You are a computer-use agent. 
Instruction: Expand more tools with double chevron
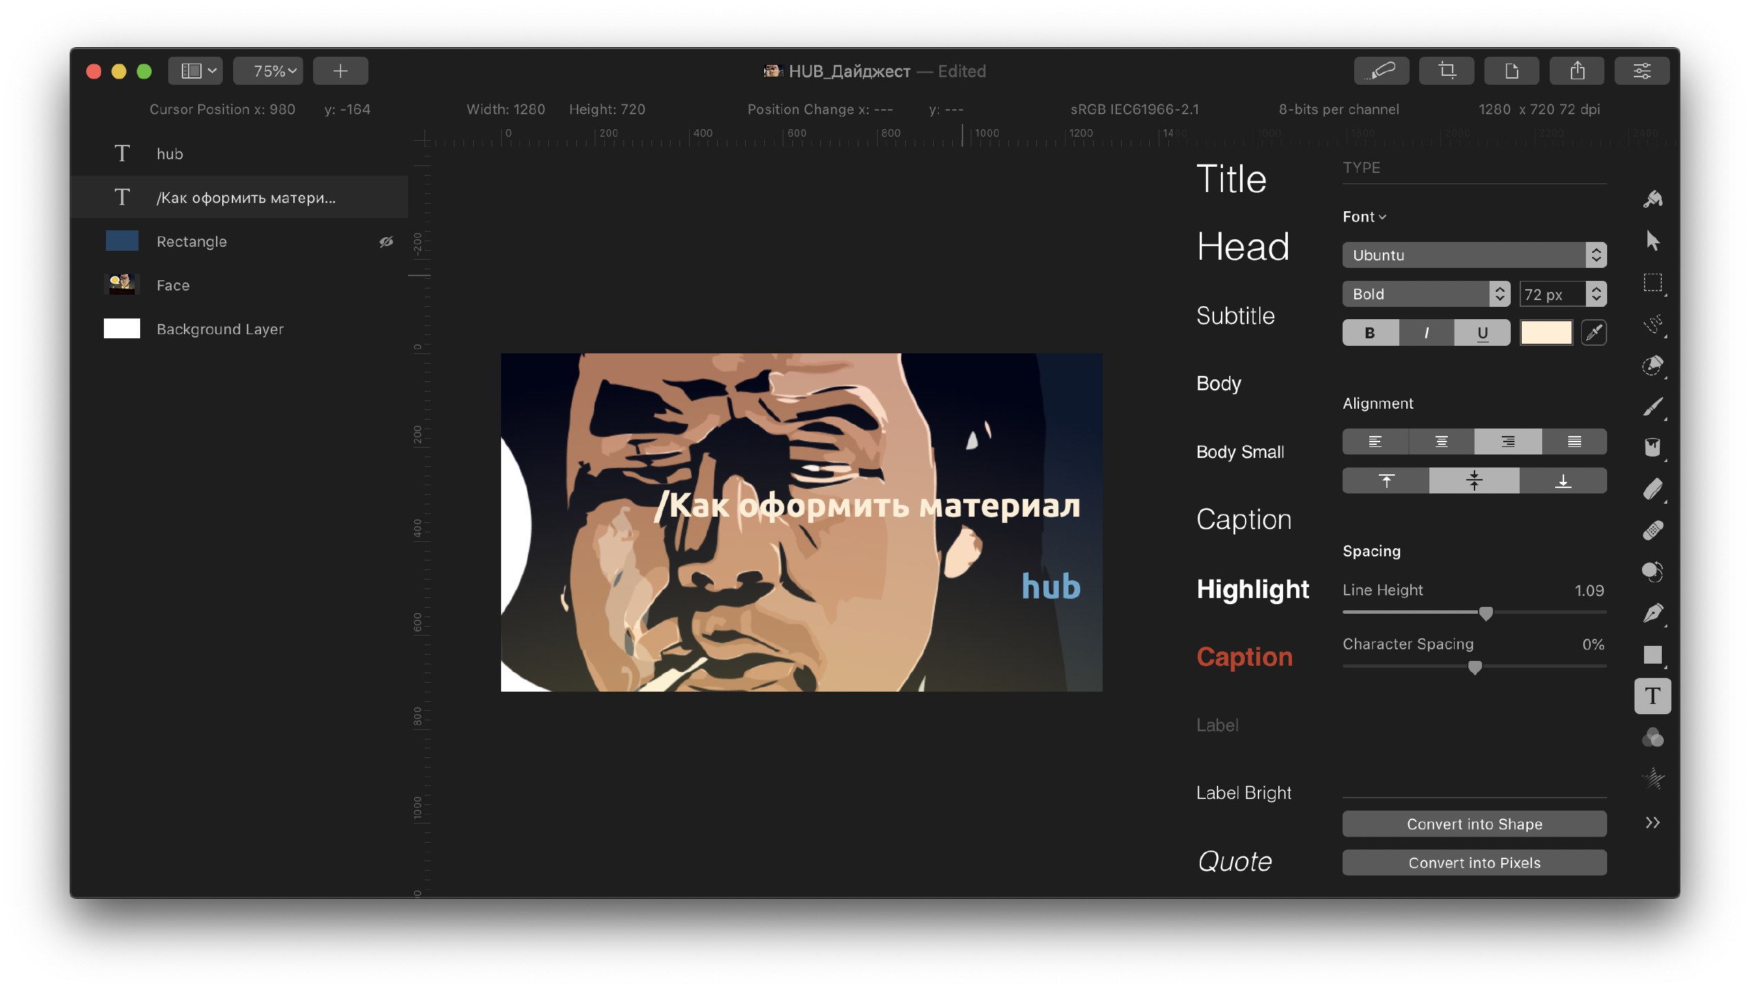[x=1652, y=822]
